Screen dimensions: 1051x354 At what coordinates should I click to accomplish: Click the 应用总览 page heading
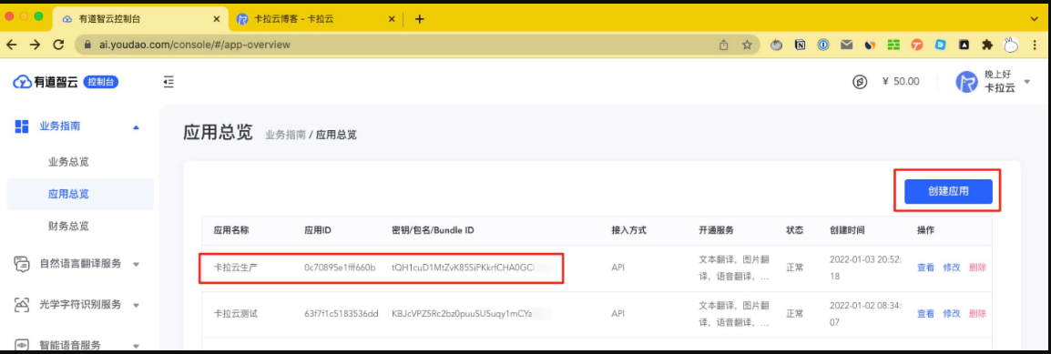click(218, 133)
